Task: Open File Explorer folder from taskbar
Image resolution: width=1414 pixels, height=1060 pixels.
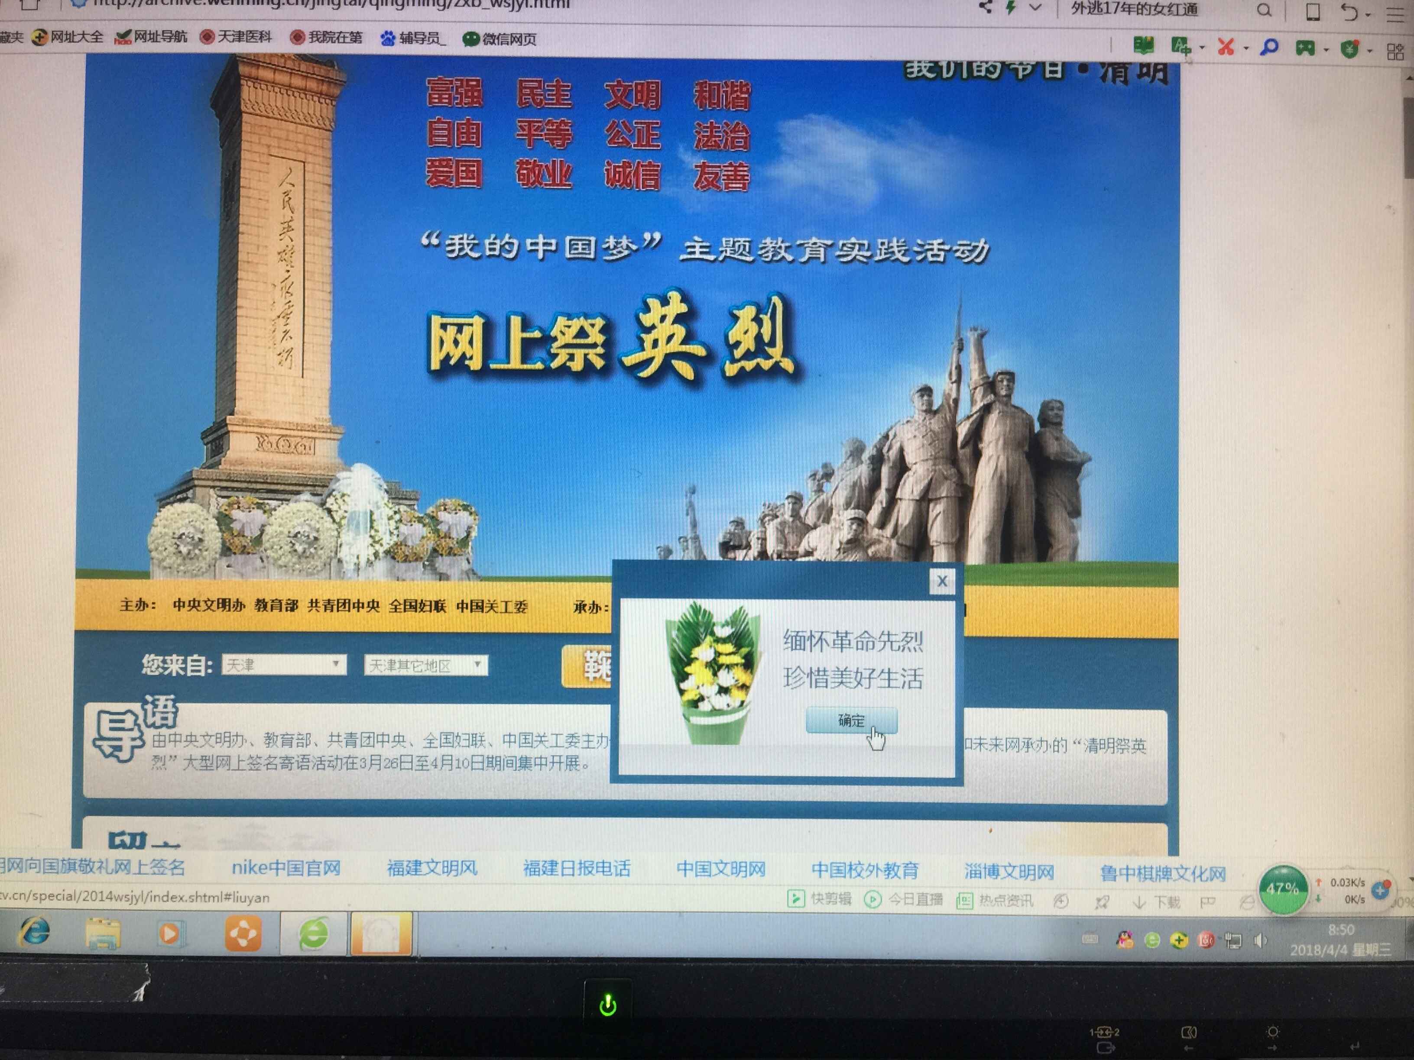Action: pyautogui.click(x=103, y=934)
